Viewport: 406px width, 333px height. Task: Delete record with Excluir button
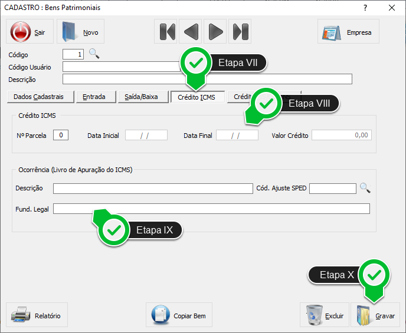pyautogui.click(x=324, y=315)
